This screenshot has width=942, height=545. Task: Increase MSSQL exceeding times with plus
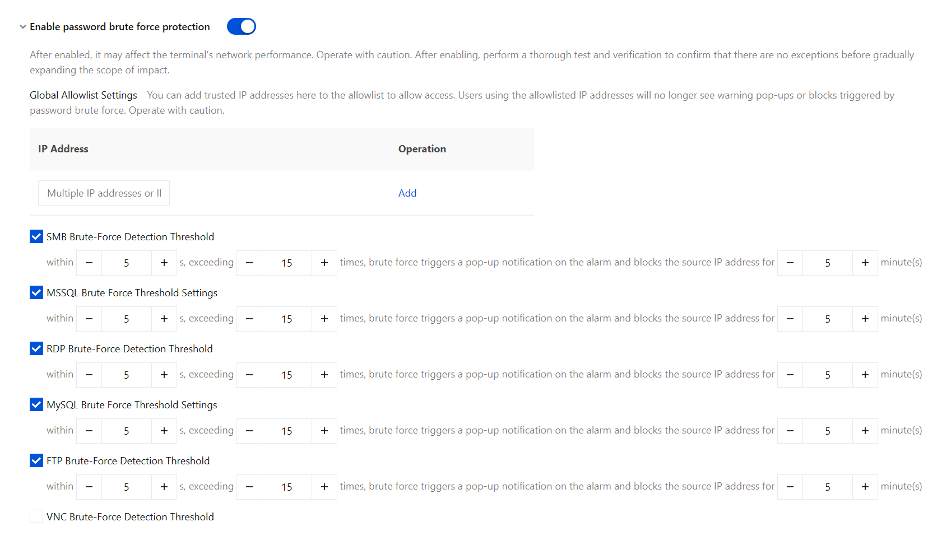[x=324, y=319]
